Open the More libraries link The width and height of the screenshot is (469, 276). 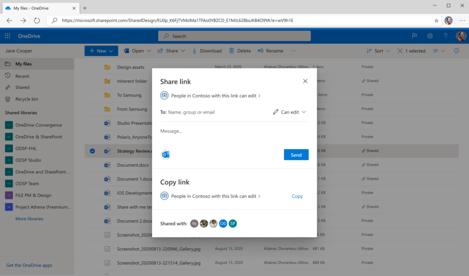coord(28,218)
